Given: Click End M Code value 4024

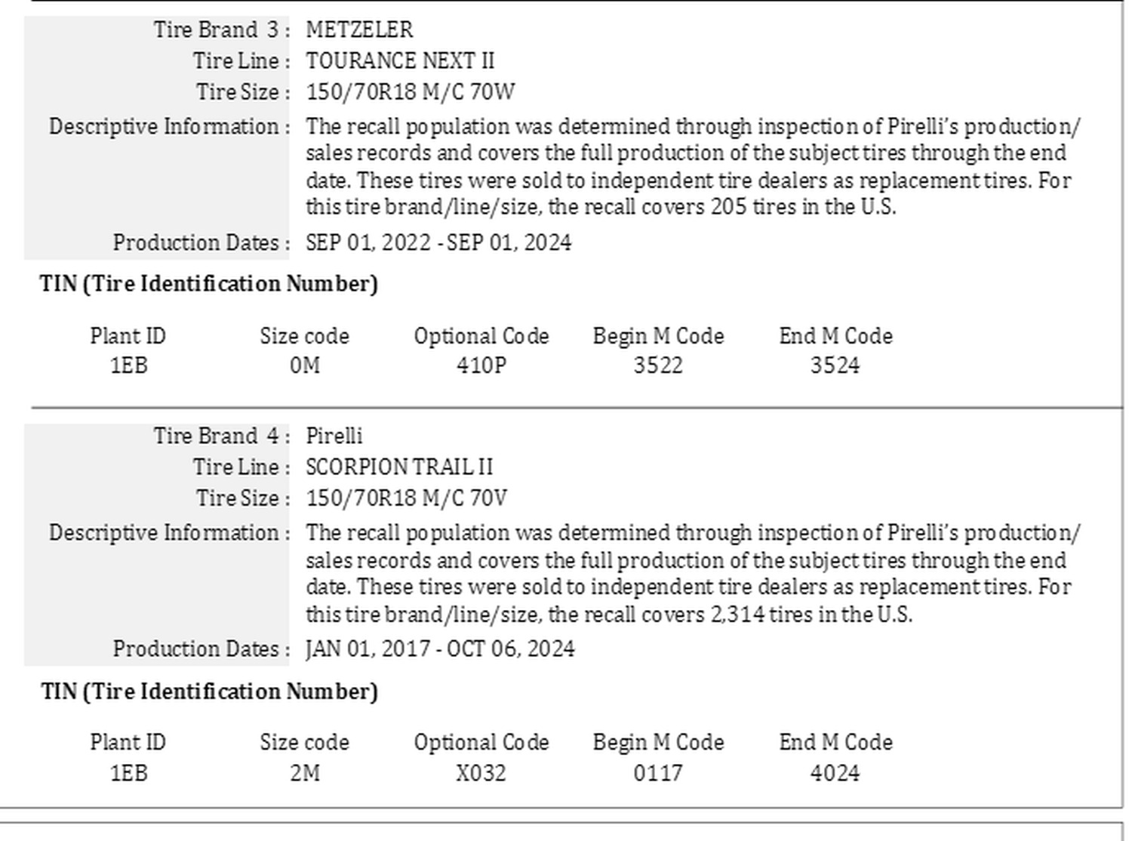Looking at the screenshot, I should (835, 774).
